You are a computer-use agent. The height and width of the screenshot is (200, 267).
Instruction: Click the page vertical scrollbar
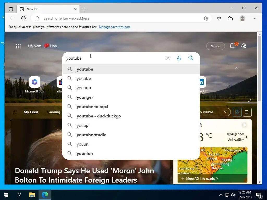(x=259, y=68)
